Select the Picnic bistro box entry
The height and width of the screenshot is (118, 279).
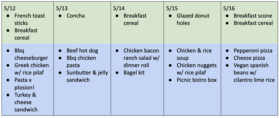tap(197, 80)
